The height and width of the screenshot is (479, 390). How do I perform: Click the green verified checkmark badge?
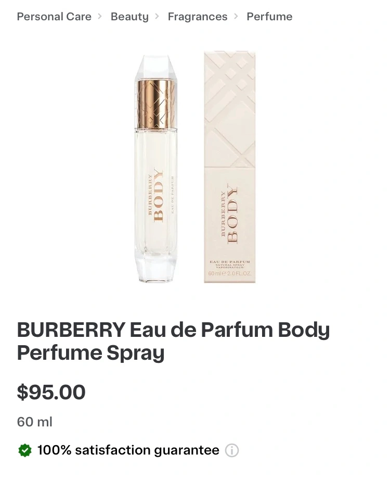coord(25,450)
